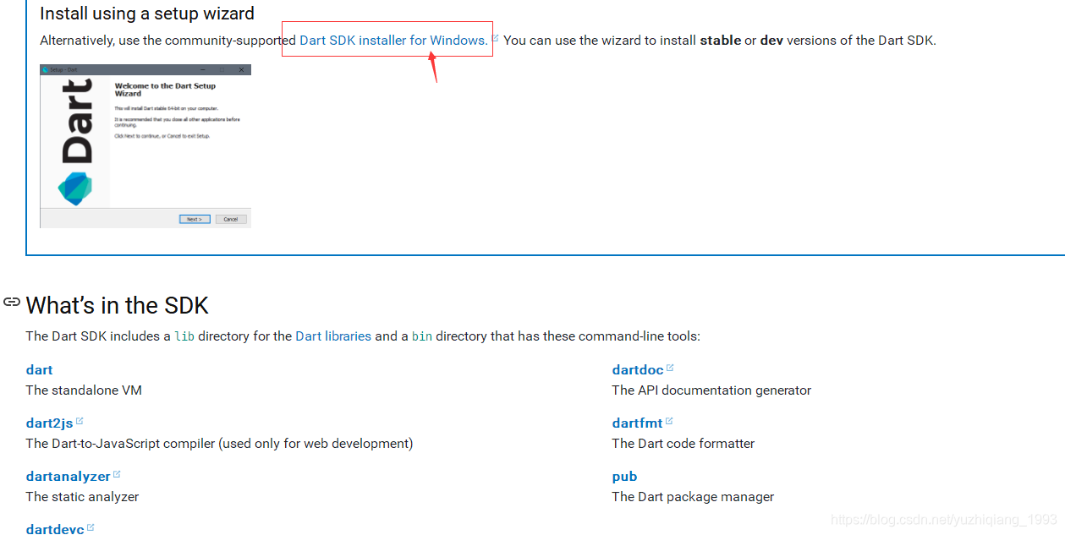1065x535 pixels.
Task: Open the Dart setup wizard screenshot thumbnail
Action: [145, 146]
